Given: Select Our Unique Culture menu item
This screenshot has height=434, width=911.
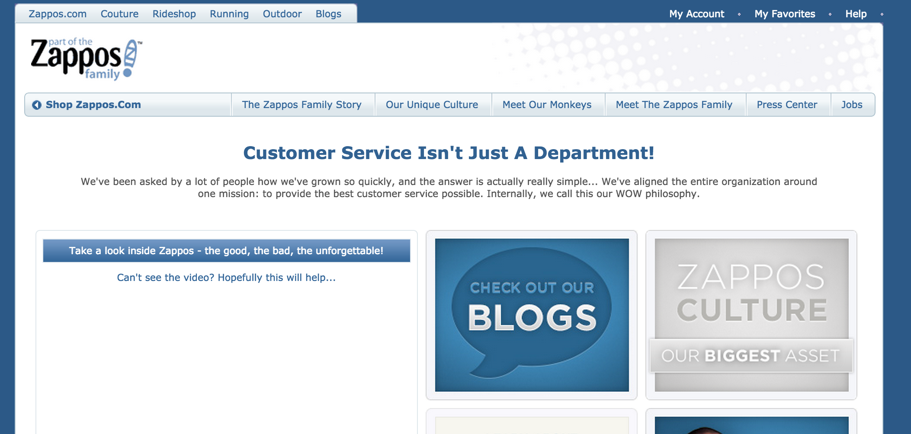Looking at the screenshot, I should pyautogui.click(x=433, y=105).
